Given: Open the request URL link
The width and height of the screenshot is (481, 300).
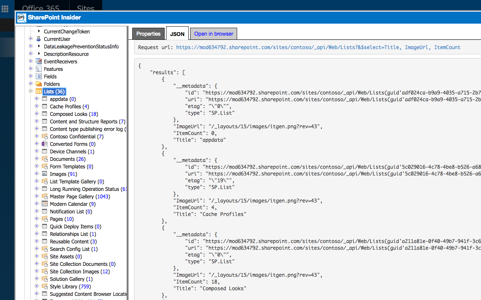Looking at the screenshot, I should (318, 47).
